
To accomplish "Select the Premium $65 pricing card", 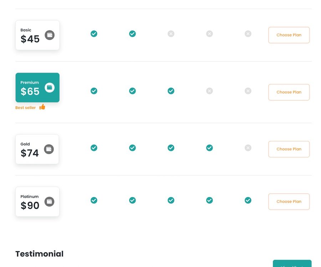I will coord(37,88).
